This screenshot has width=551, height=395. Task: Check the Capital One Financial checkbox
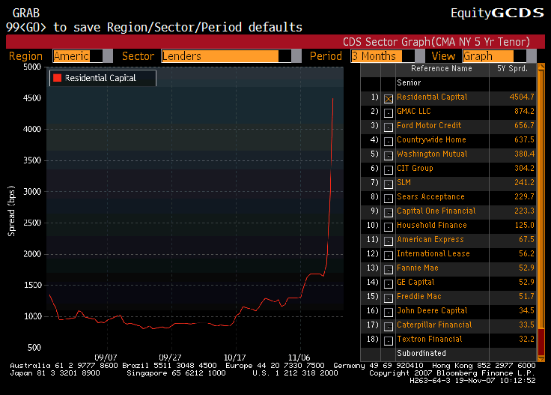pyautogui.click(x=389, y=213)
